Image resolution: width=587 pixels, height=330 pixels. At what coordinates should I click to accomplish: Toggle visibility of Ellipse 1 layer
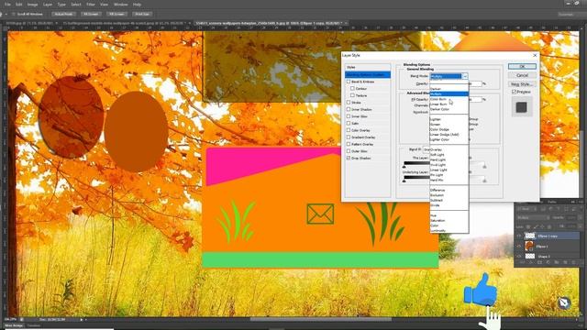(519, 247)
